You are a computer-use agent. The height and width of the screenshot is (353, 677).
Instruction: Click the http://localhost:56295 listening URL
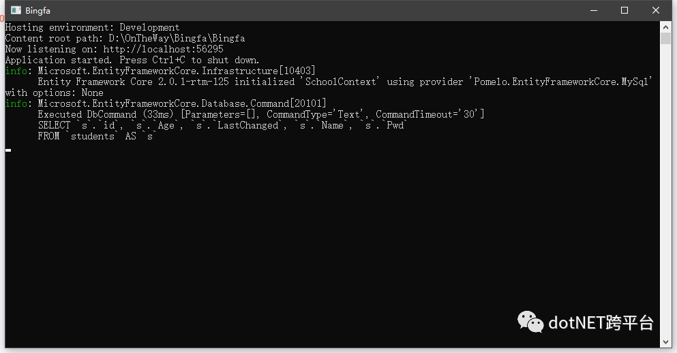coord(163,49)
